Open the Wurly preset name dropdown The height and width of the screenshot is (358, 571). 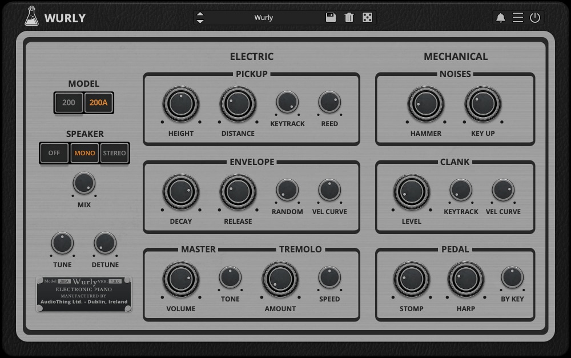pyautogui.click(x=263, y=18)
